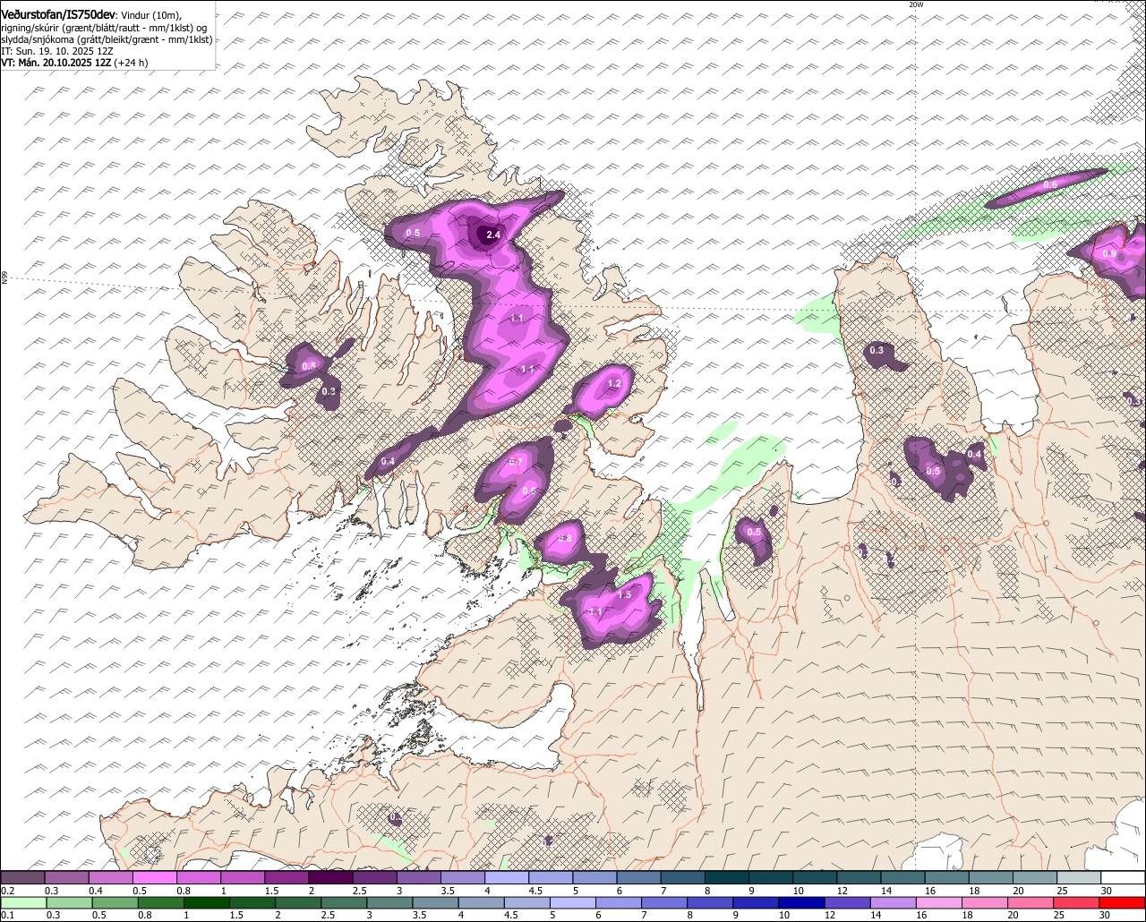Pick upper legend swatch labeled 16
This screenshot has width=1146, height=922.
click(947, 877)
